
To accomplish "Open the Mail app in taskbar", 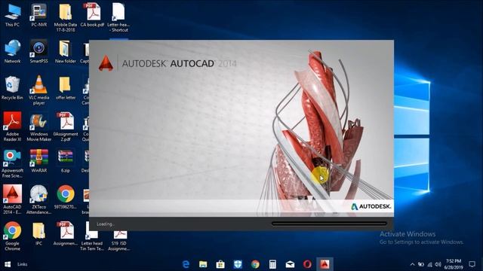I will click(290, 264).
